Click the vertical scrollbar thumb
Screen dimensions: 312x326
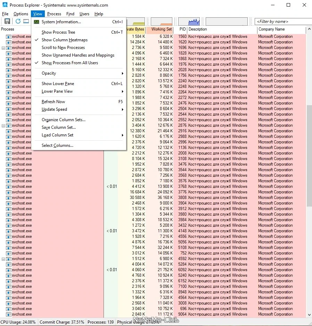310,156
